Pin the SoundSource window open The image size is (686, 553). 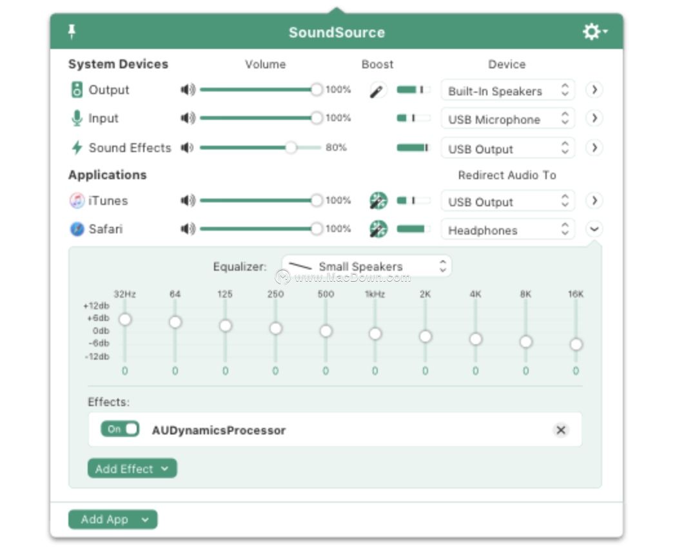click(x=72, y=32)
